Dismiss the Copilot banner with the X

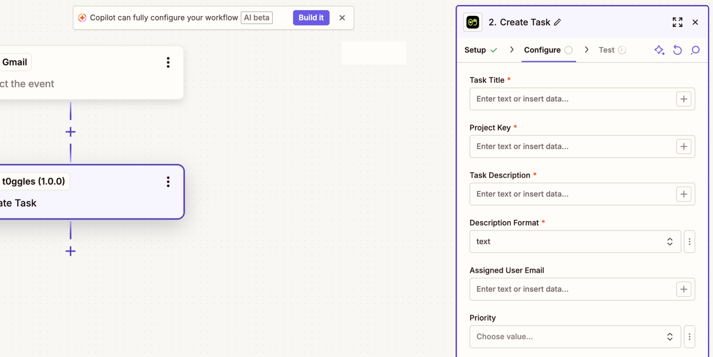pyautogui.click(x=342, y=17)
